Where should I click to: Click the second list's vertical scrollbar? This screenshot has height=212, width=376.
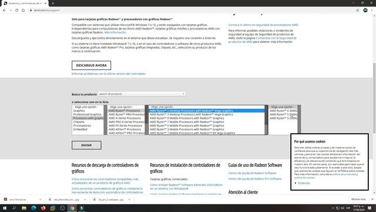146,120
